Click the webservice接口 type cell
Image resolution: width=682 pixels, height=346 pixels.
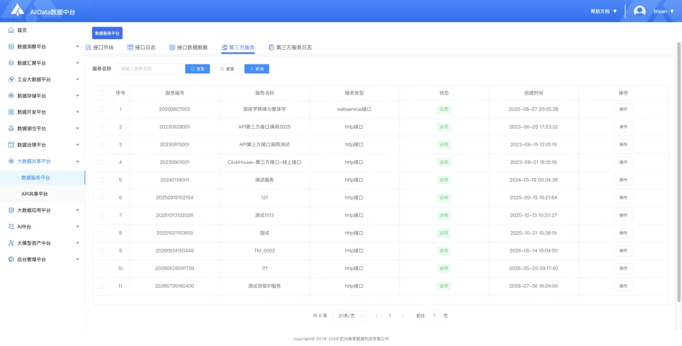(x=354, y=109)
